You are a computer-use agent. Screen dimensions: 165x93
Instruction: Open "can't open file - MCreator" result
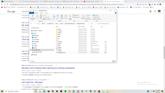(32, 82)
